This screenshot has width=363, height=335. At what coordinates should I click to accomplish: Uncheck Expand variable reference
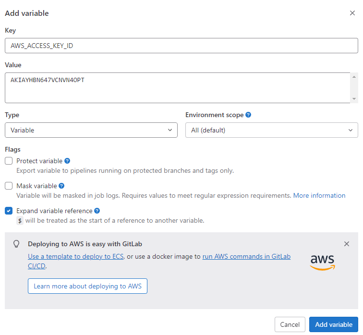(x=9, y=211)
